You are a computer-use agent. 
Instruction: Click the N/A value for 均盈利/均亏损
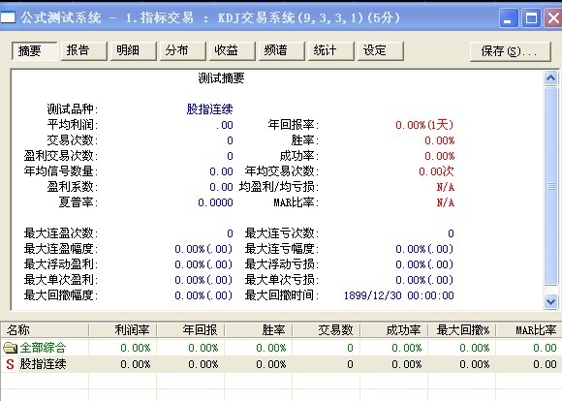click(x=446, y=187)
